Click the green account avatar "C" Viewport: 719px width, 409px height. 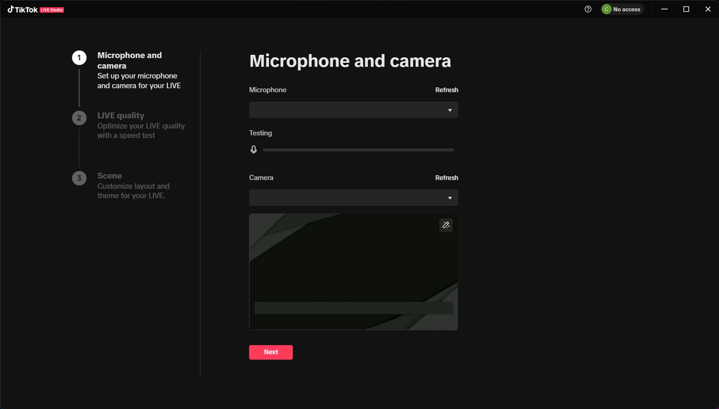tap(606, 9)
